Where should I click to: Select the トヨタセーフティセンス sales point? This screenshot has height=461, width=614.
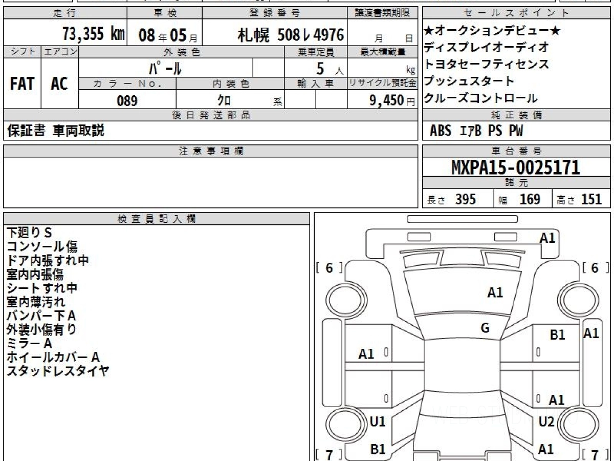487,65
